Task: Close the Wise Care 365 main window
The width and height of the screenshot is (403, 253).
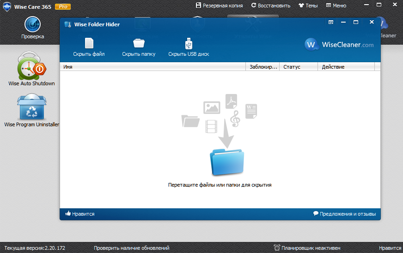Action: (x=395, y=5)
